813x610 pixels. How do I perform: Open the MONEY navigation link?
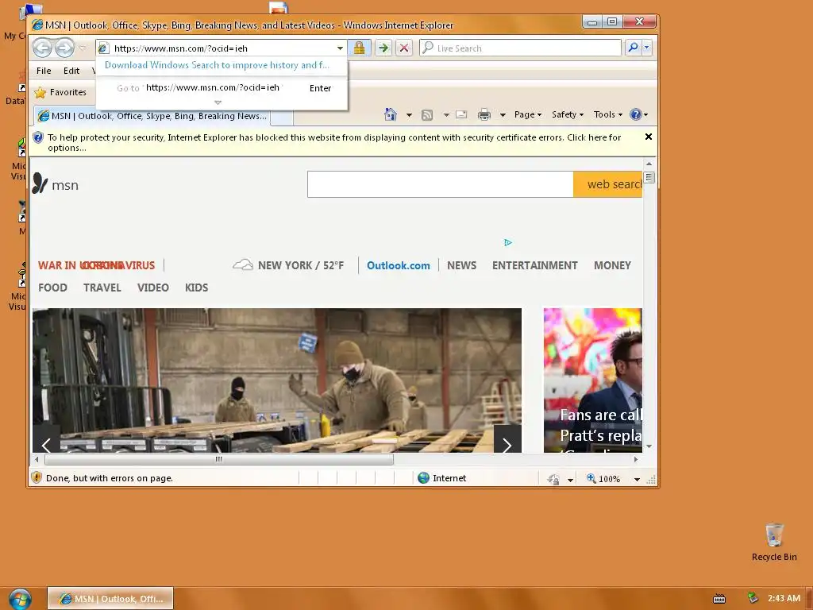click(612, 265)
